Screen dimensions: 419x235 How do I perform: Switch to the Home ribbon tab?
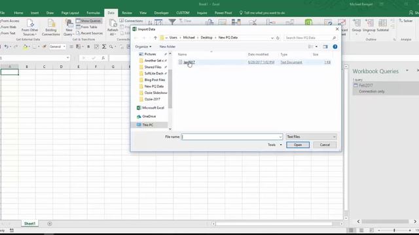pos(18,13)
